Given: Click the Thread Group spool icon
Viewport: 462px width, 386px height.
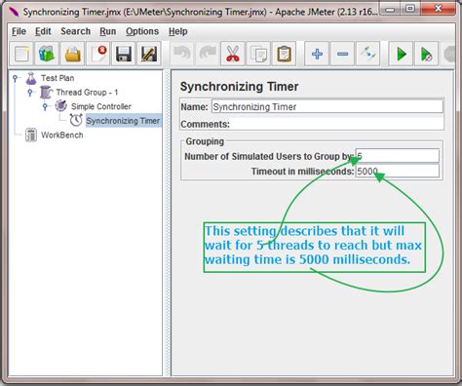Looking at the screenshot, I should 46,93.
